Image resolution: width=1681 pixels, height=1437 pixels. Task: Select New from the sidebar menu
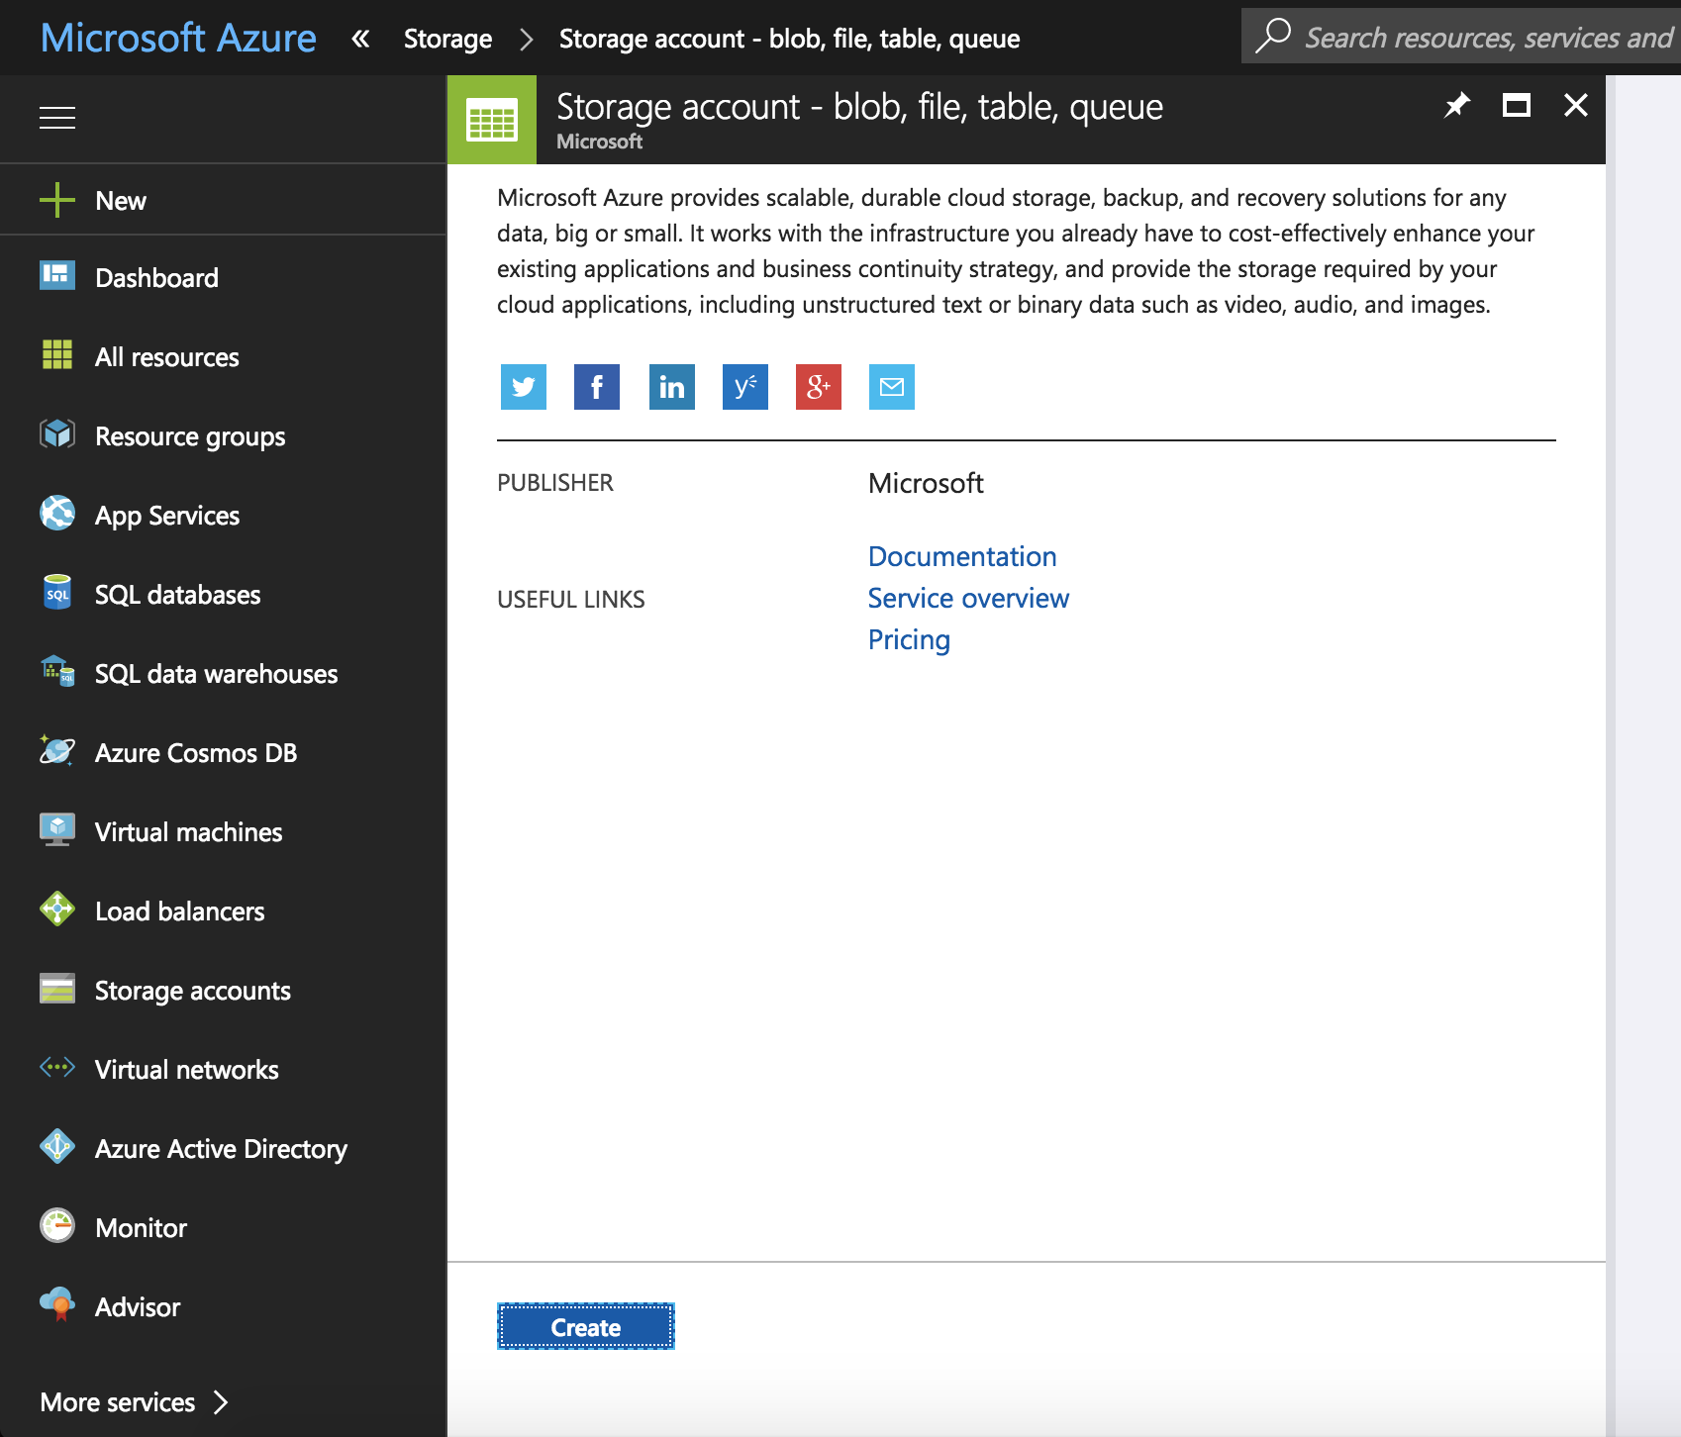coord(120,200)
